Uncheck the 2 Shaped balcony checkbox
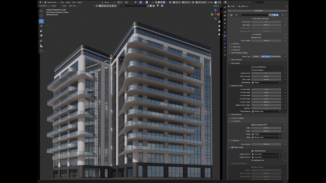 252,151
